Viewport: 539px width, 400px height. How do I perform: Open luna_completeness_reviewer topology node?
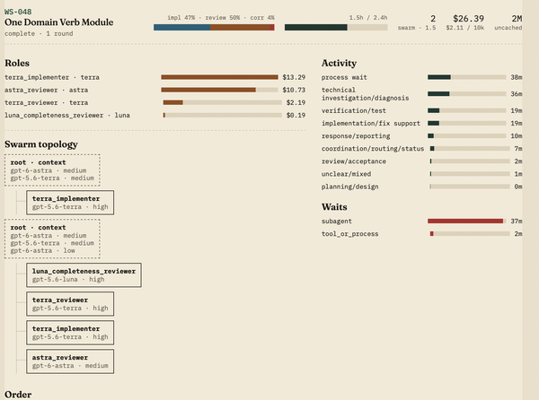tap(84, 275)
